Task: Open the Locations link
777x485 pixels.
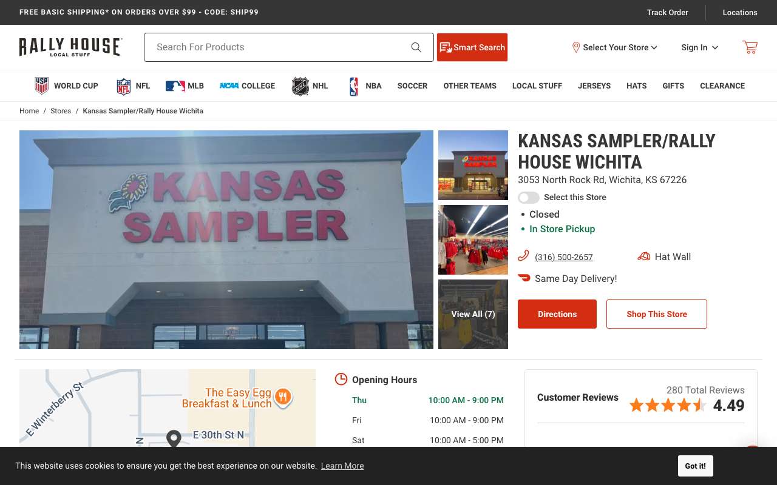Action: (x=740, y=12)
